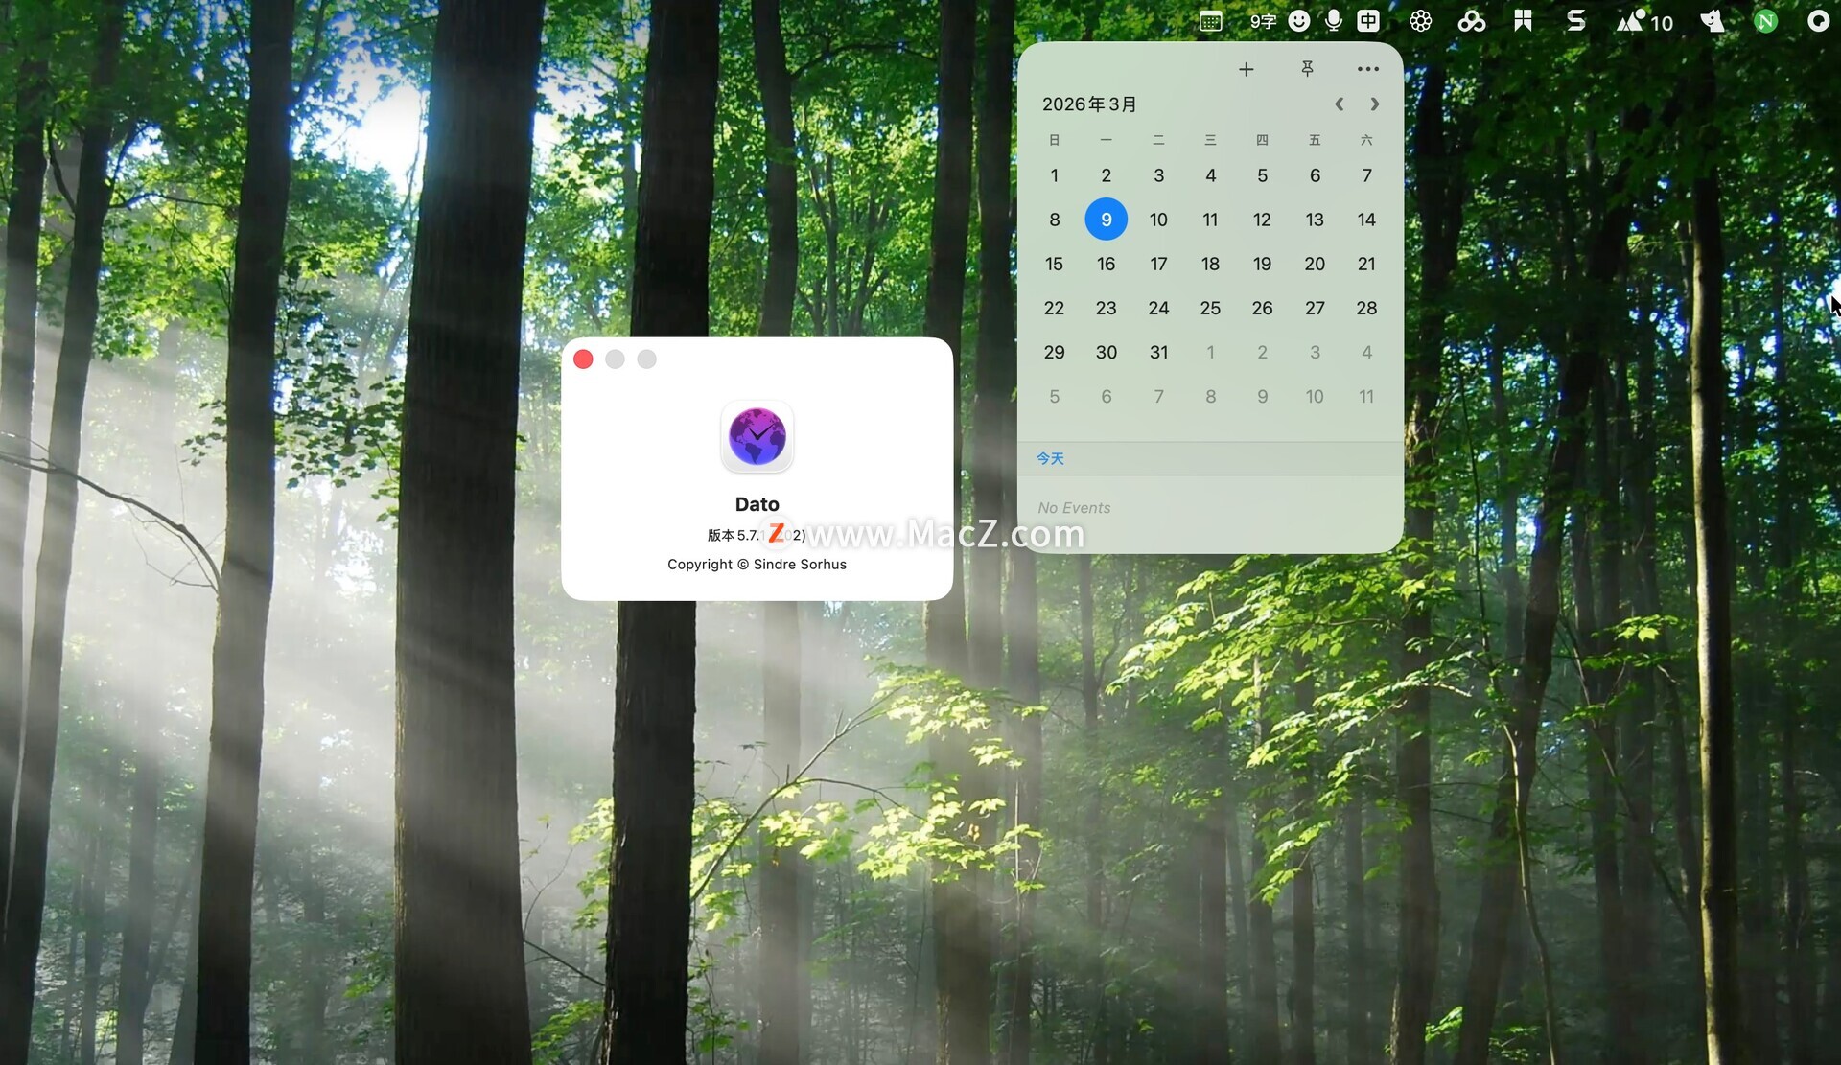Select March 17 in the calendar

(x=1158, y=264)
